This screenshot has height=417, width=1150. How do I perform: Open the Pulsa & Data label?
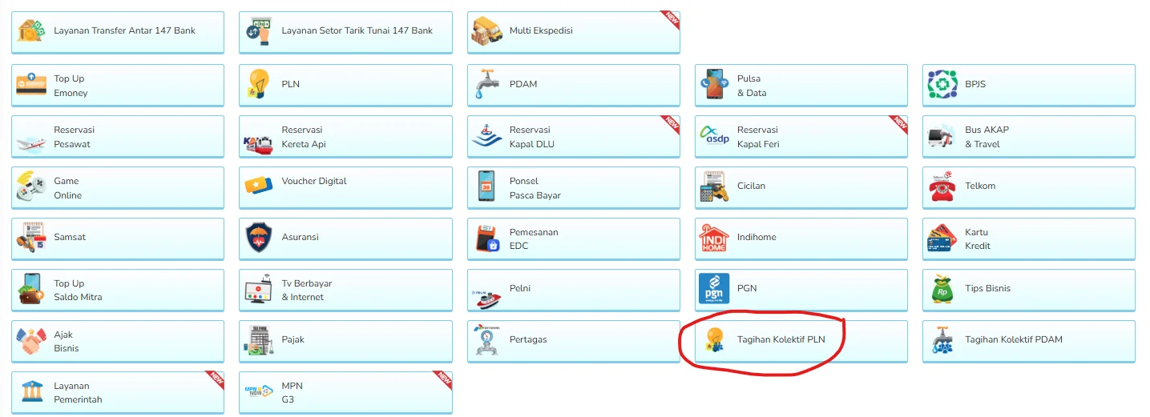(x=752, y=86)
